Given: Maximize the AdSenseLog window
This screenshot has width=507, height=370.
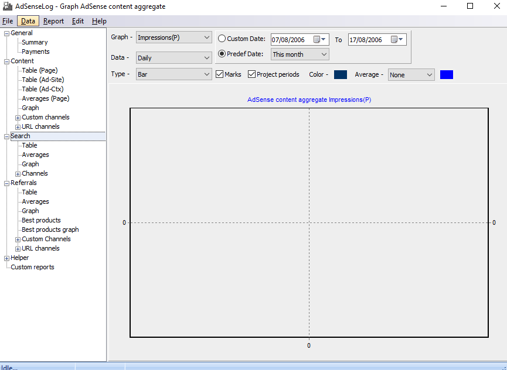Looking at the screenshot, I should (x=470, y=6).
